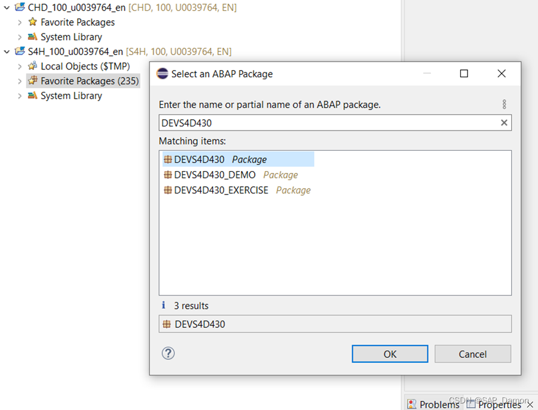This screenshot has height=410, width=538.
Task: Close the Properties tab
Action: (530, 405)
